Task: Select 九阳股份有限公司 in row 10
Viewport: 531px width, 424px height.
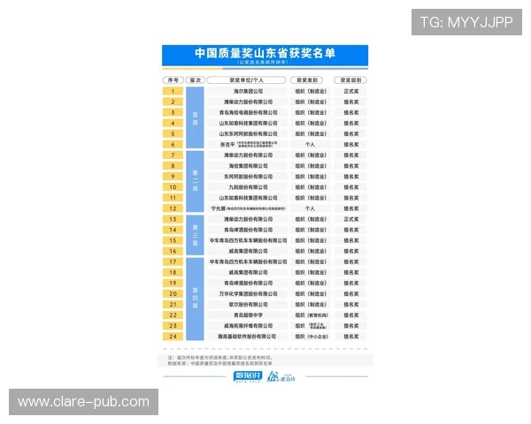Action: [248, 187]
